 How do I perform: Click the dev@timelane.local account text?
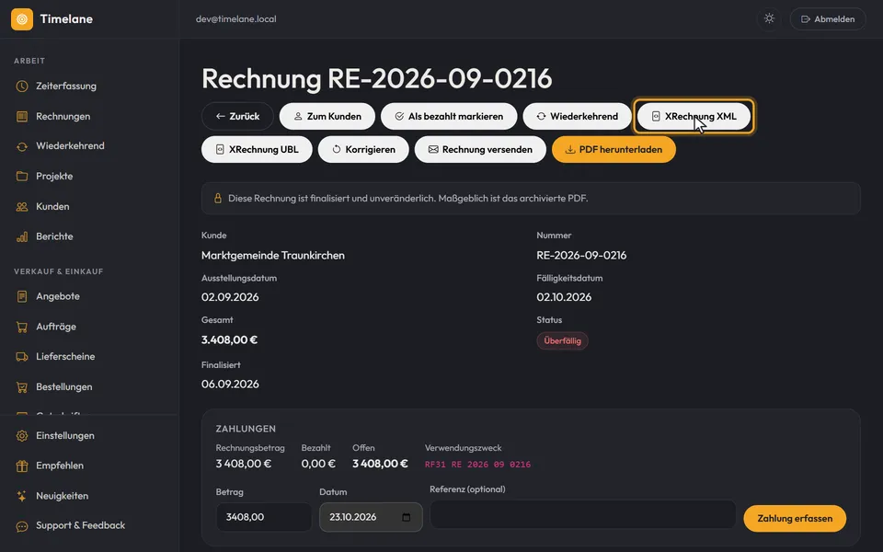[236, 18]
